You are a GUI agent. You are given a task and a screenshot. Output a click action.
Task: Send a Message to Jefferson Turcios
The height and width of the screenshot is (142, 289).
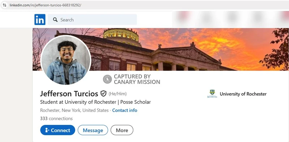(x=93, y=130)
